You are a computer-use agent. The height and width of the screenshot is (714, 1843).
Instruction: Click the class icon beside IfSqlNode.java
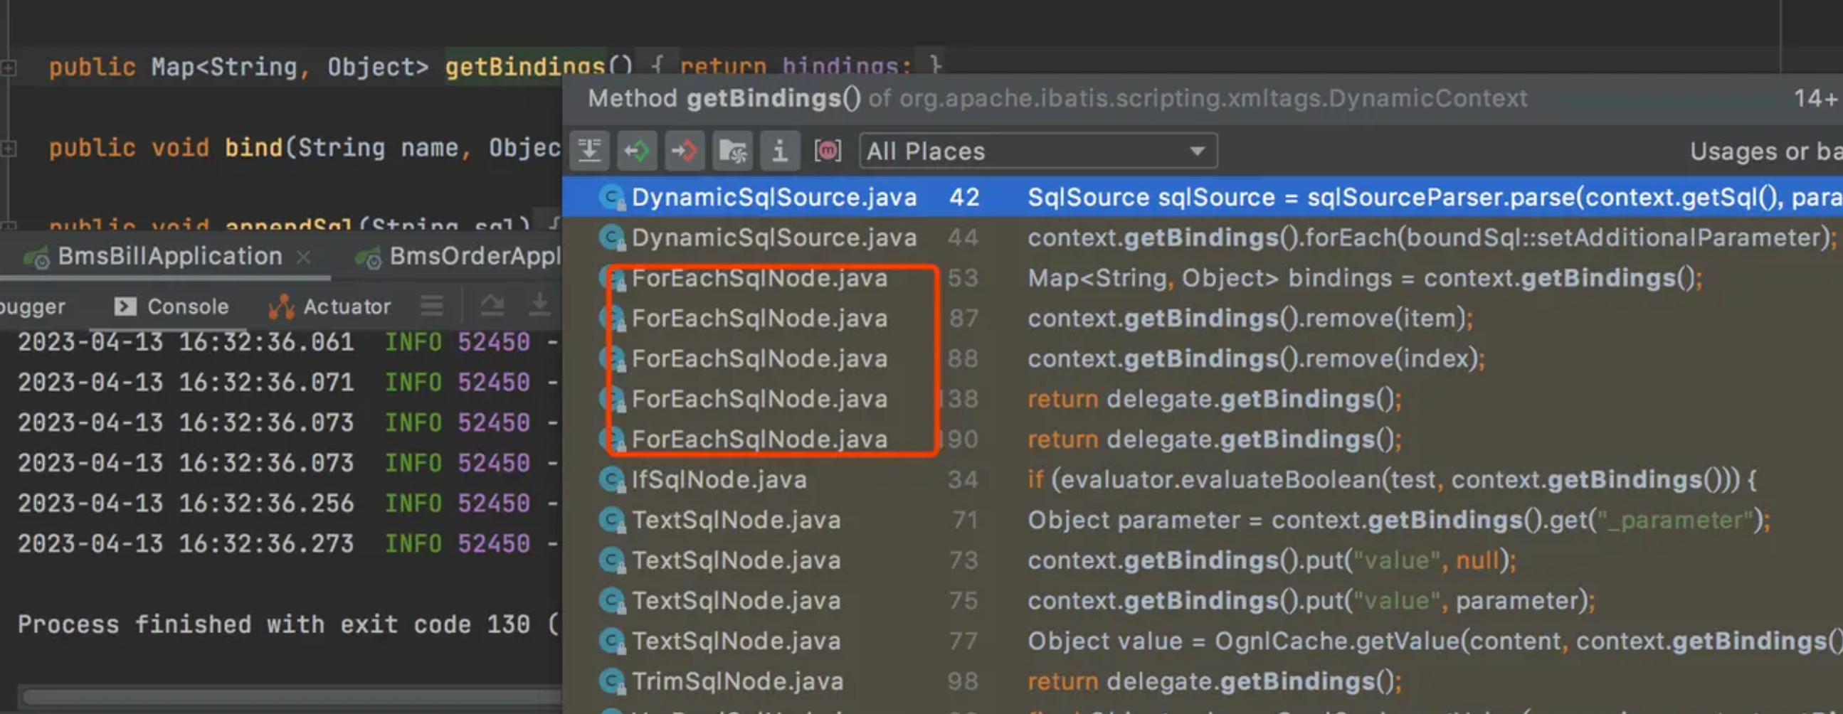pyautogui.click(x=612, y=479)
